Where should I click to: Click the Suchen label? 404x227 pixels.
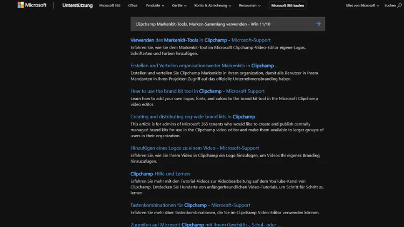pos(390,5)
